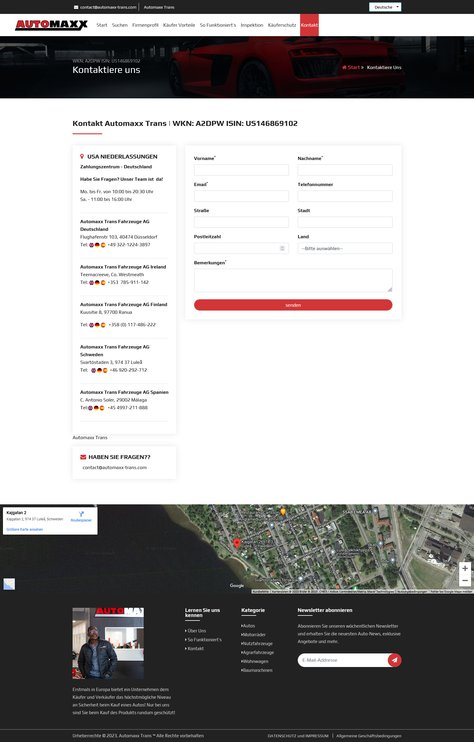Focus the Email input field
Viewport: 474px width, 742px height.
241,196
